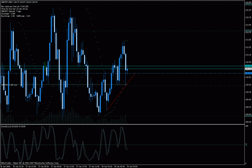
Task: Select the sell stop order label
Action: pyautogui.click(x=9, y=85)
